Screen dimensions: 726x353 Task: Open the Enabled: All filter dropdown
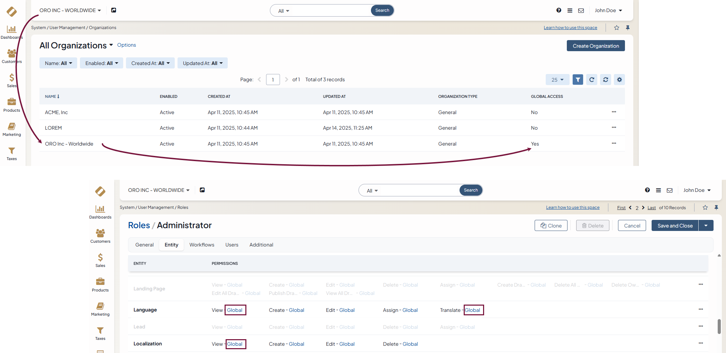pyautogui.click(x=101, y=63)
